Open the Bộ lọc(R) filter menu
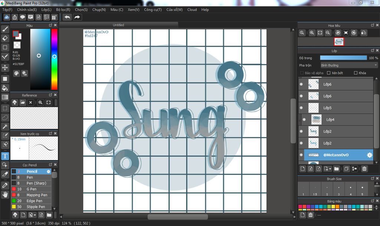This screenshot has height=226, width=380. (x=63, y=10)
